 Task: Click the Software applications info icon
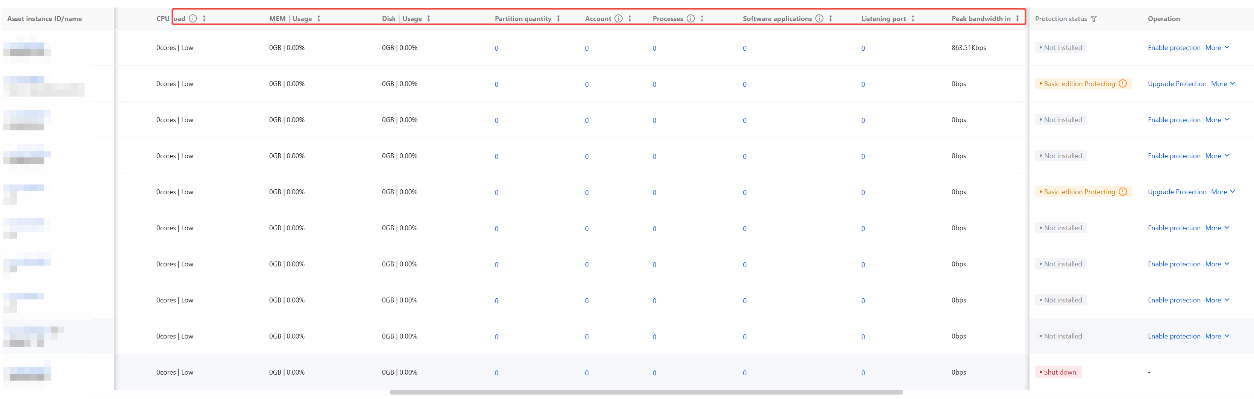(819, 18)
